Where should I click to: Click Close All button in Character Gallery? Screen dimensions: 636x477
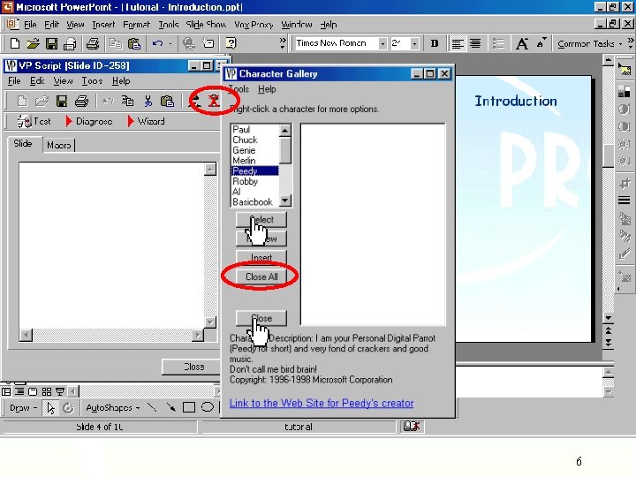261,276
